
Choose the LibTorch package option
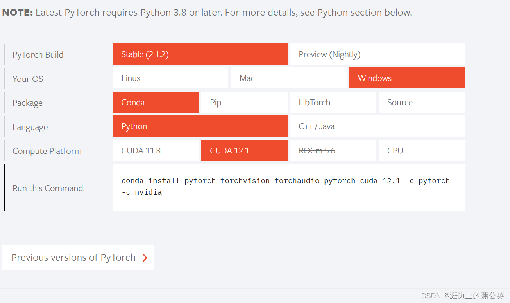(x=333, y=102)
